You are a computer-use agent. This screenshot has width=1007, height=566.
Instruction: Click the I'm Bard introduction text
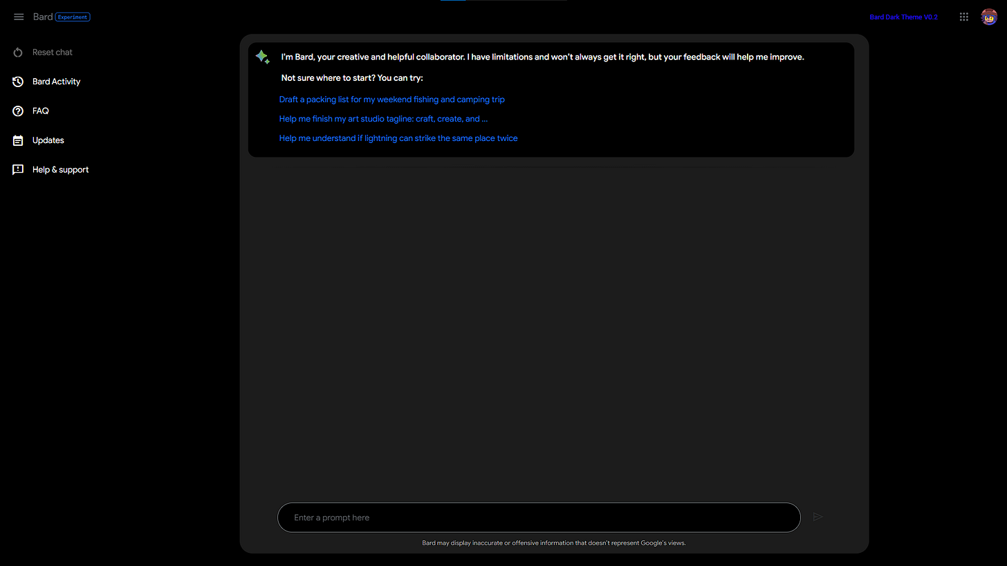[542, 57]
